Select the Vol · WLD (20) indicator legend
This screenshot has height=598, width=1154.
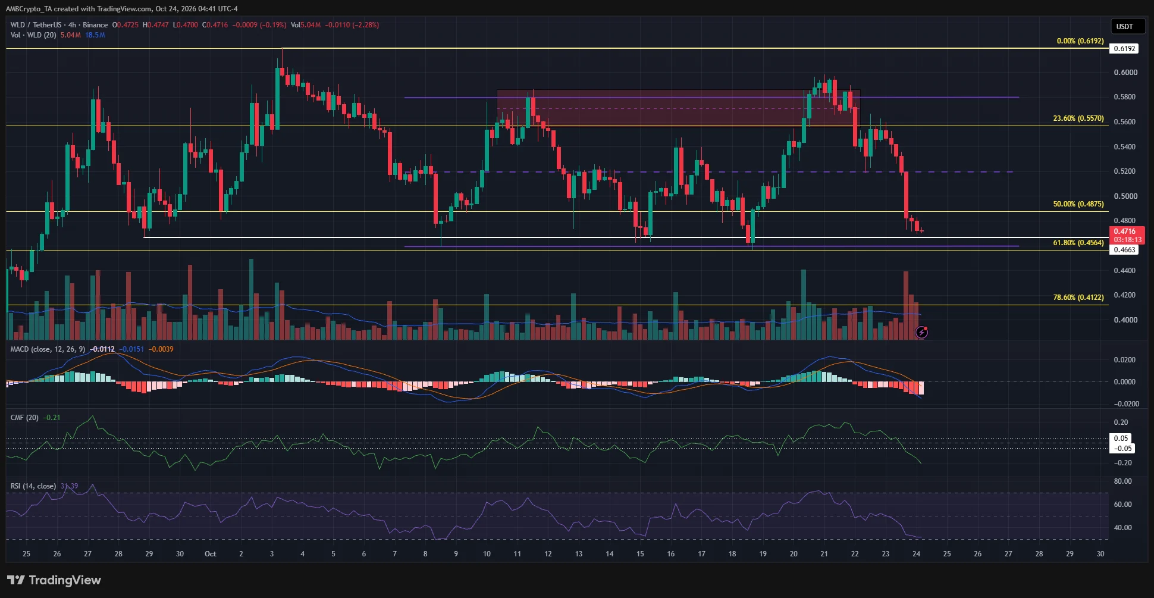point(33,35)
